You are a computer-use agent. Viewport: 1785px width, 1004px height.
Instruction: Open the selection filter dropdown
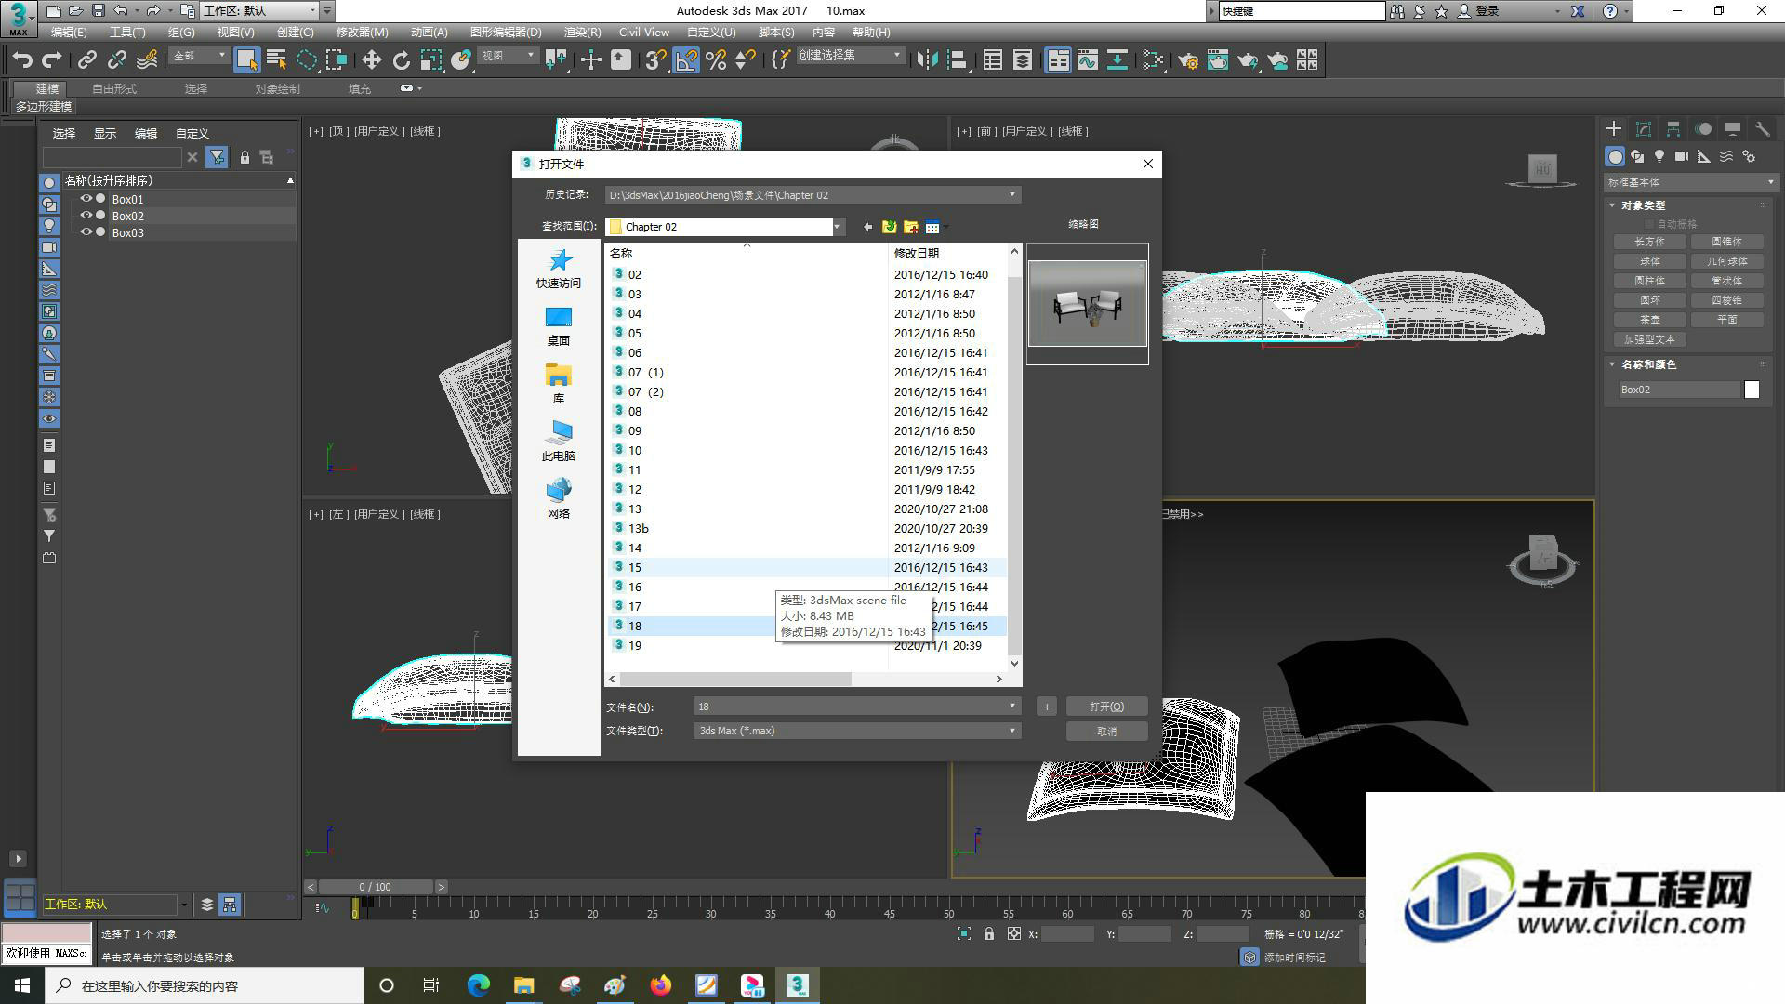199,56
